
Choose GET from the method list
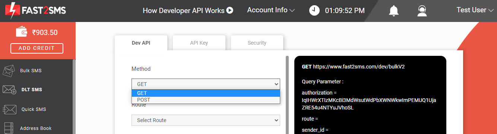coord(206,93)
